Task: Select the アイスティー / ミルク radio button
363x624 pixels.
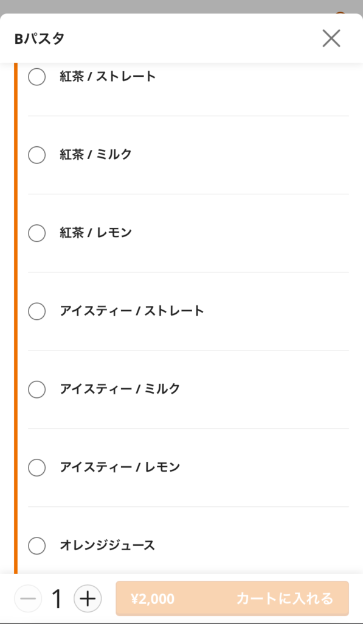Action: pyautogui.click(x=36, y=389)
